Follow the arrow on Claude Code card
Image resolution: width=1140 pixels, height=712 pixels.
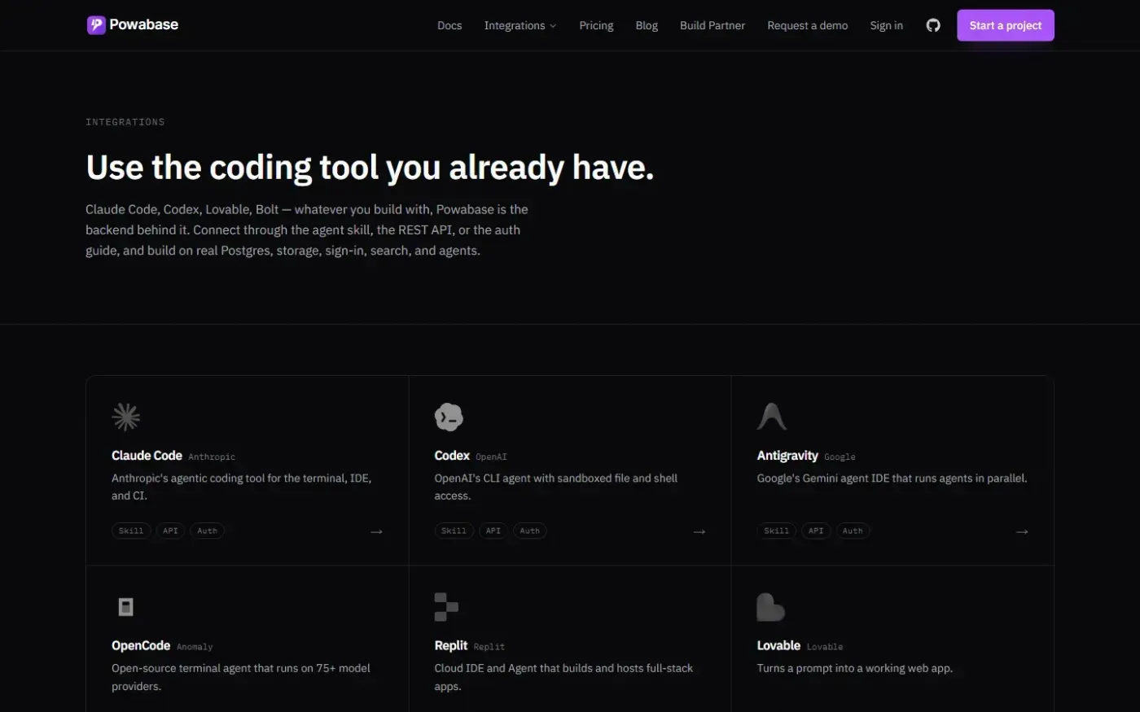click(x=376, y=531)
